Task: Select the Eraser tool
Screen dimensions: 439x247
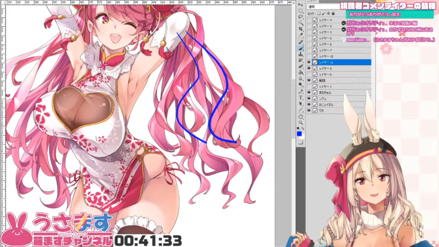Action: click(301, 66)
